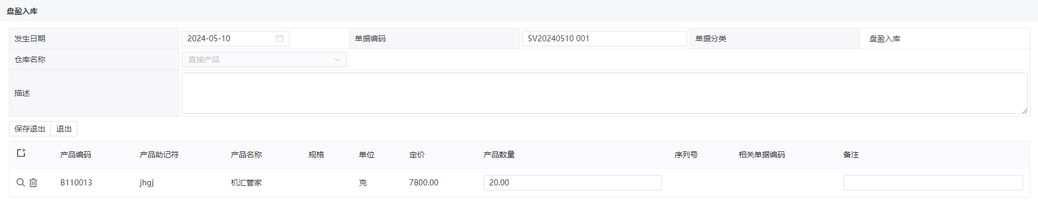Click the add-row icon in table header

tap(21, 153)
